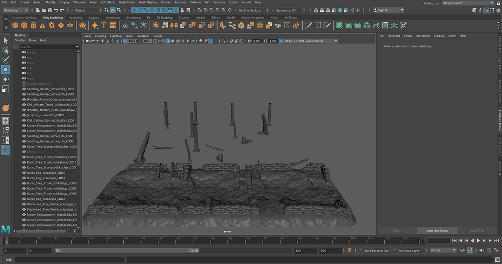
Task: Create polygon cube from shelf
Action: coord(24,26)
